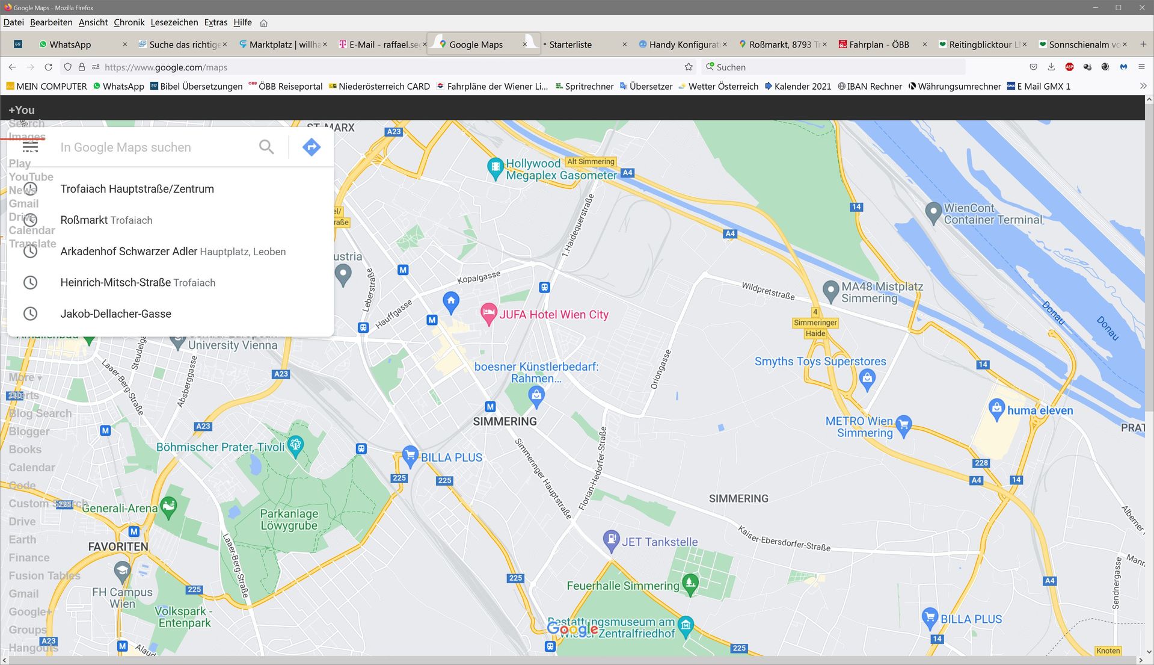This screenshot has width=1154, height=665.
Task: Close the WhatsApp browser tab
Action: 124,45
